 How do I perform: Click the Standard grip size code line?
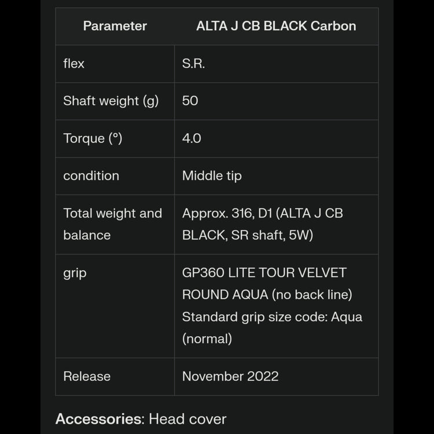[272, 317]
